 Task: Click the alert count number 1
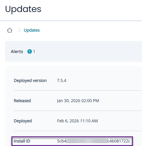click(34, 51)
